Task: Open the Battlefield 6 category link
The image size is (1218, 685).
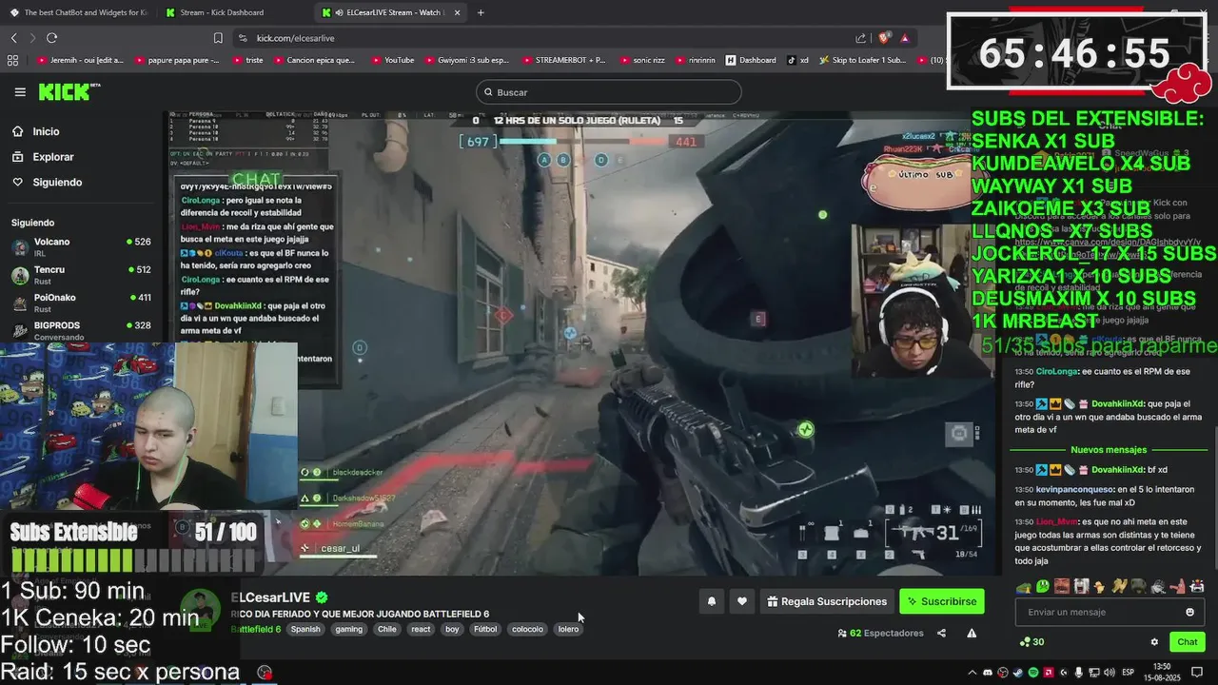Action: pyautogui.click(x=256, y=629)
